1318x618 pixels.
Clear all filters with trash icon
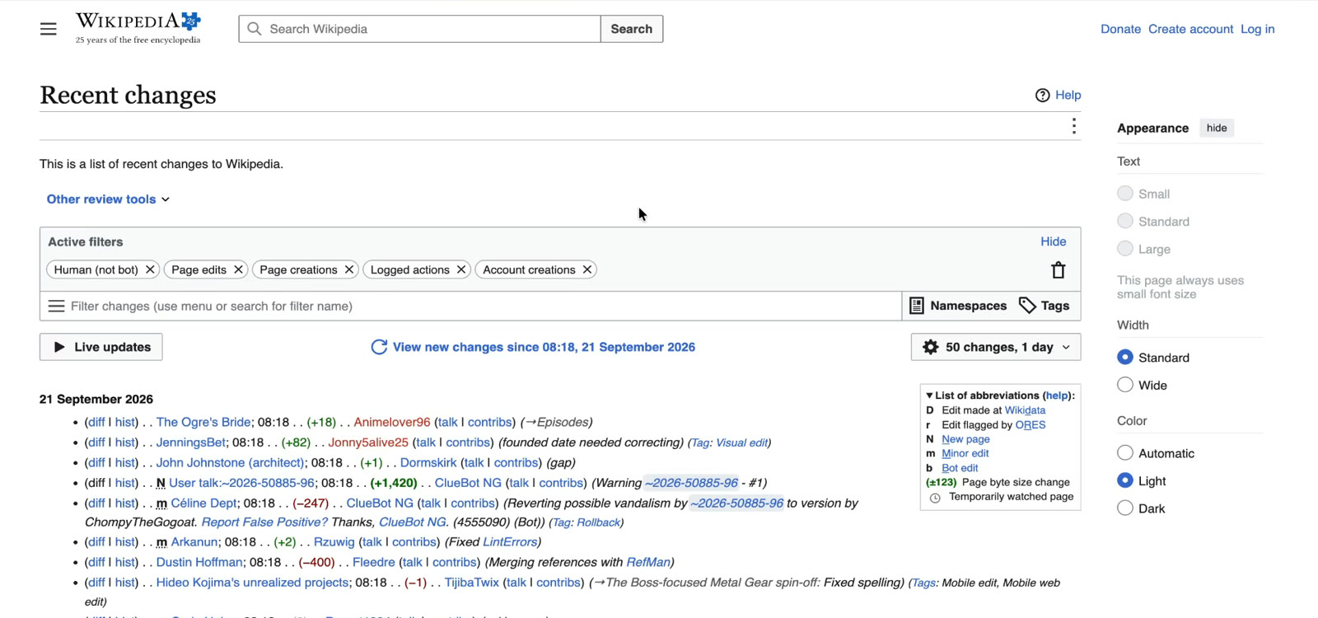pos(1059,270)
